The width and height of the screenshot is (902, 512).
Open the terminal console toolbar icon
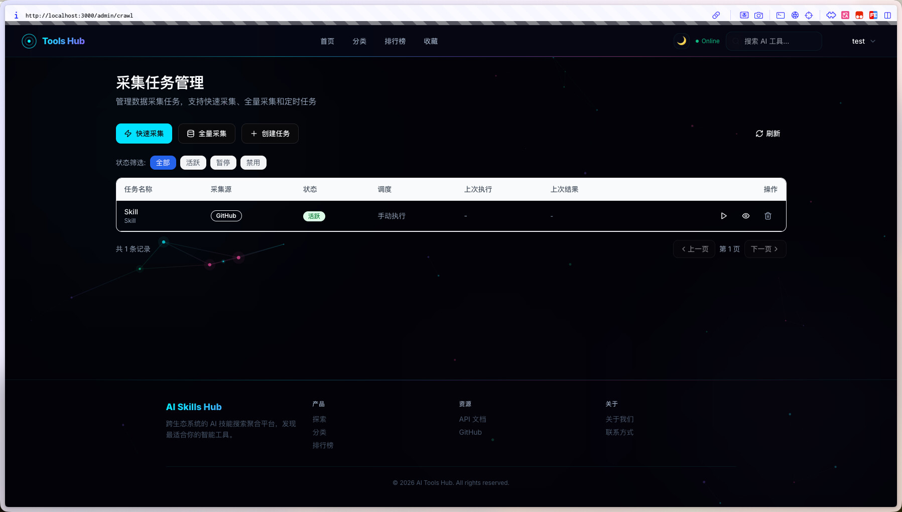(x=781, y=15)
